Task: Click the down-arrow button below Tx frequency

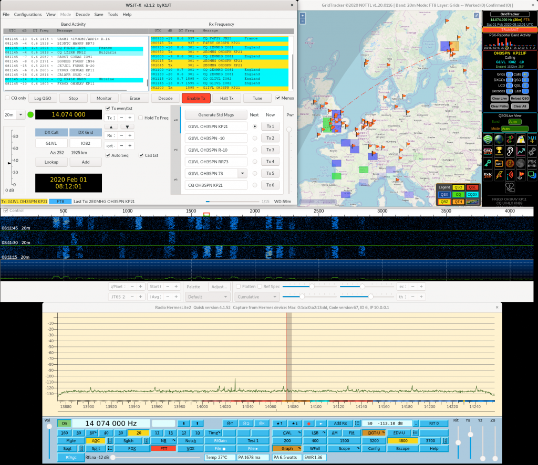Action: pyautogui.click(x=127, y=127)
